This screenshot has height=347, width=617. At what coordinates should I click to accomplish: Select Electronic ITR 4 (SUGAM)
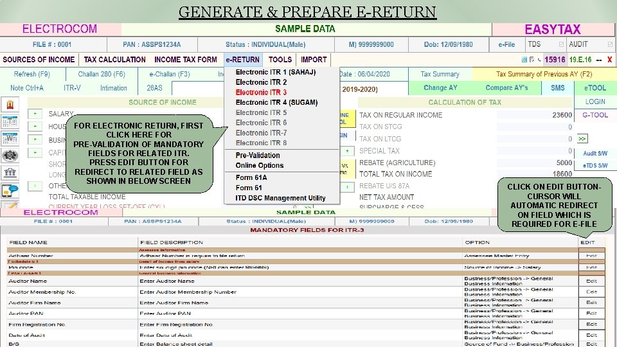pyautogui.click(x=276, y=102)
